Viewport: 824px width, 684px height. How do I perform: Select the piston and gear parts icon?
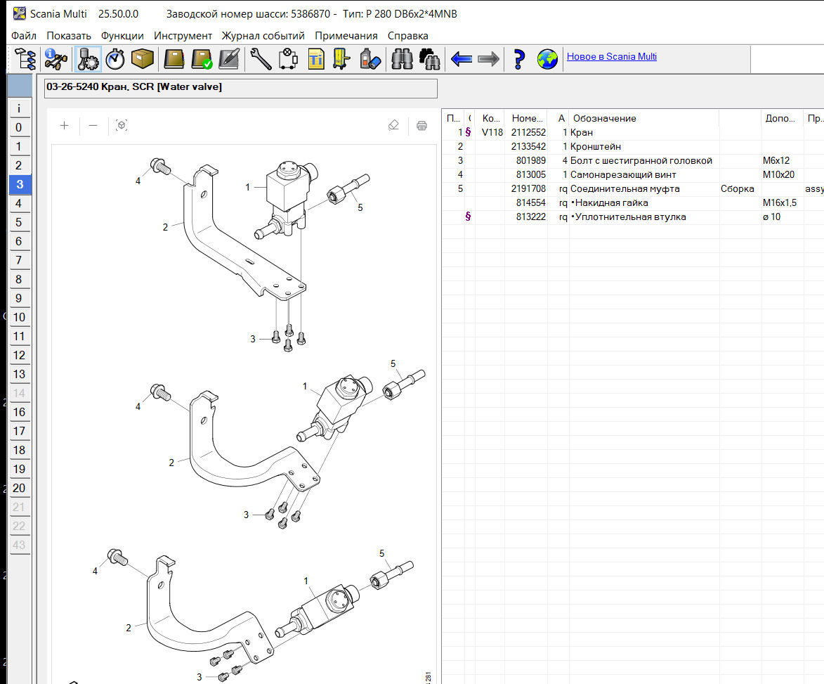click(x=88, y=59)
